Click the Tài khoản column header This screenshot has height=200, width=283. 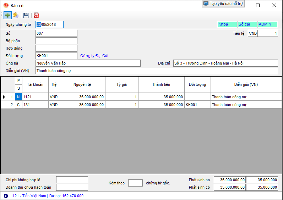pyautogui.click(x=35, y=84)
